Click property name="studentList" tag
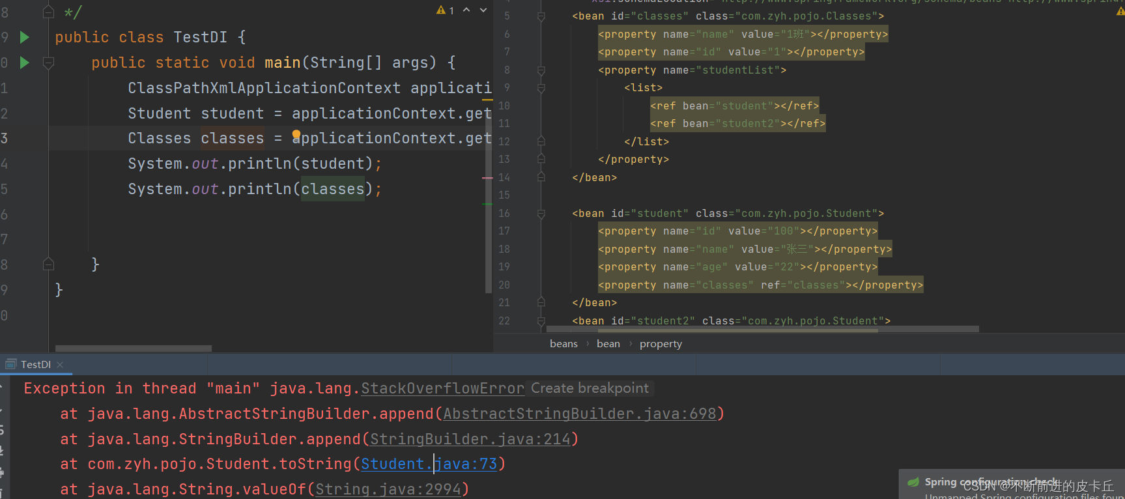 pos(692,70)
